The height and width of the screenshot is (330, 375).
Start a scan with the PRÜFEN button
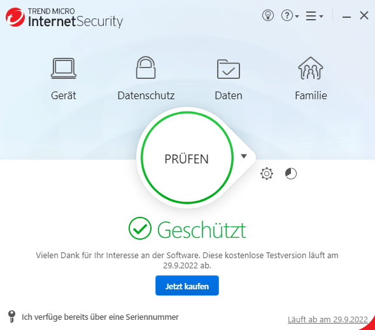click(x=187, y=158)
